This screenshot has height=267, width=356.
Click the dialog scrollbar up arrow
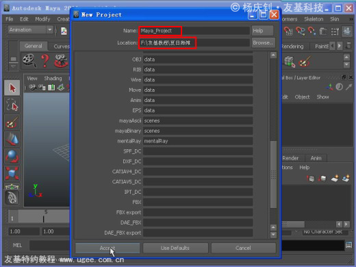(x=273, y=55)
